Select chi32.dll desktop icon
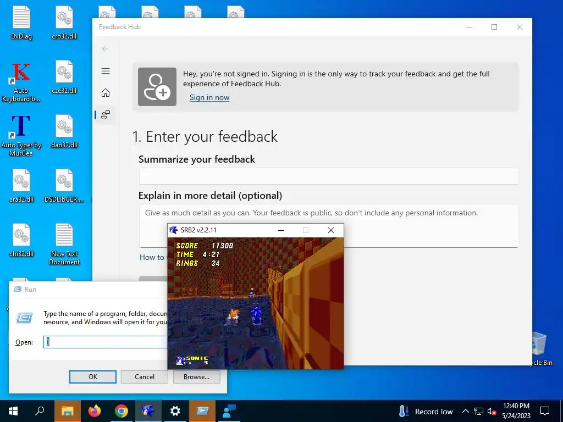Screen dimensions: 563x422 pos(21,241)
